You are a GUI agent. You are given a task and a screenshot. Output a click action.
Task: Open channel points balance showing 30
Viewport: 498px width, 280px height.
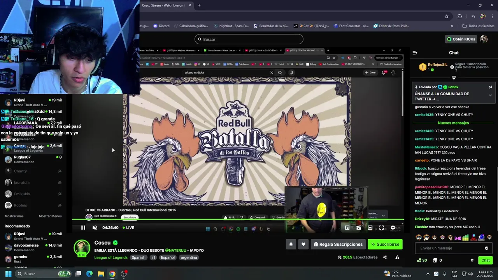pos(422,260)
